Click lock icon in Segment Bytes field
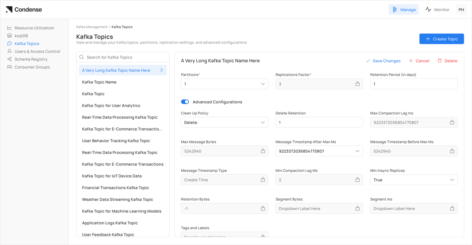Viewport: 472px width, 245px height. click(x=358, y=208)
